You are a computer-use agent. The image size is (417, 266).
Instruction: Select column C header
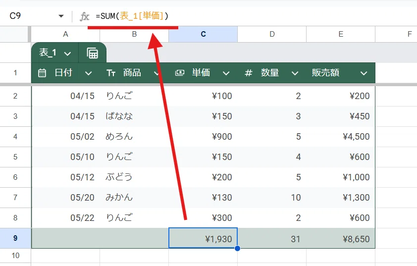tap(203, 34)
